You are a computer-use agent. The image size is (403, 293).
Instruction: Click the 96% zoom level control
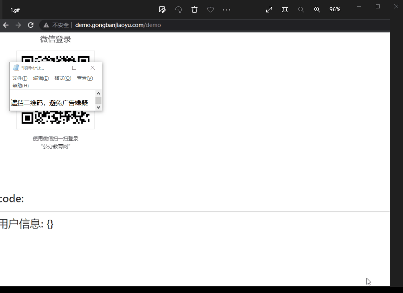(x=335, y=10)
